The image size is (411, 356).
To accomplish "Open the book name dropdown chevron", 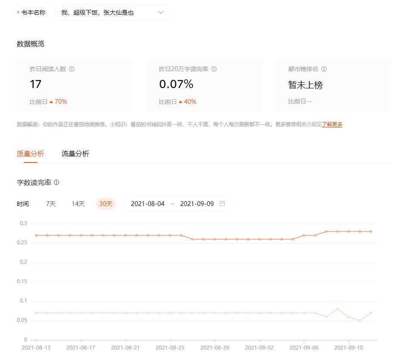I will click(x=161, y=12).
